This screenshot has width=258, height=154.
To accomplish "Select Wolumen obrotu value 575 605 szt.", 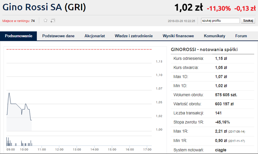I will pyautogui.click(x=226, y=95).
